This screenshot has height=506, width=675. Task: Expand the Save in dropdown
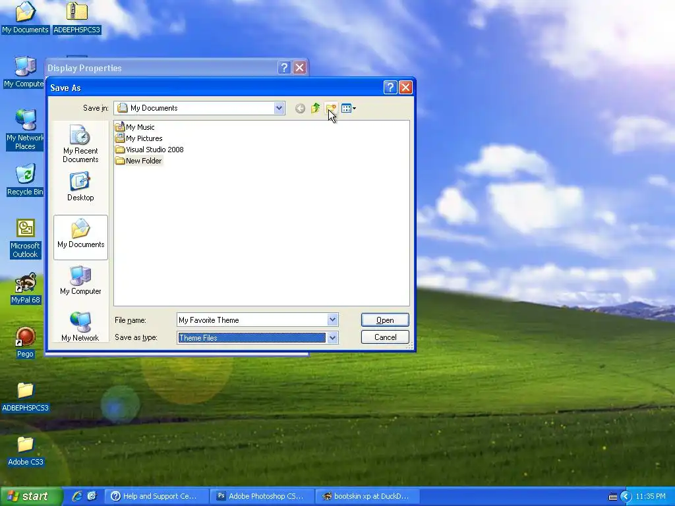coord(279,108)
